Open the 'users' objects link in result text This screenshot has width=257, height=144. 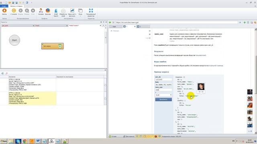(x=201, y=55)
